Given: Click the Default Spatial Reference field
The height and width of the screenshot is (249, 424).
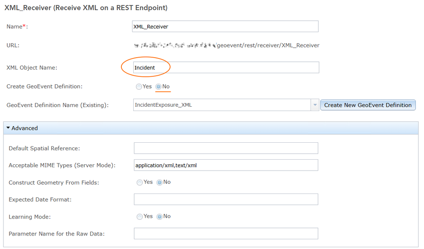Looking at the screenshot, I should [225, 148].
